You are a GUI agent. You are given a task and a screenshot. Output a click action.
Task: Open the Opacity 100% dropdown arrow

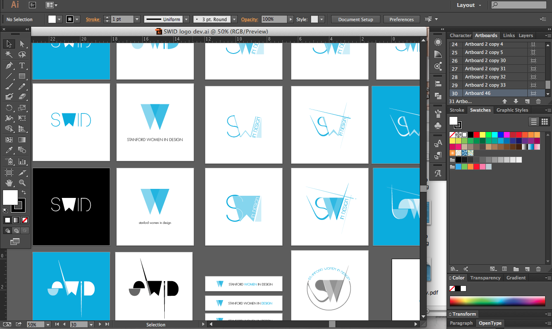click(x=290, y=19)
